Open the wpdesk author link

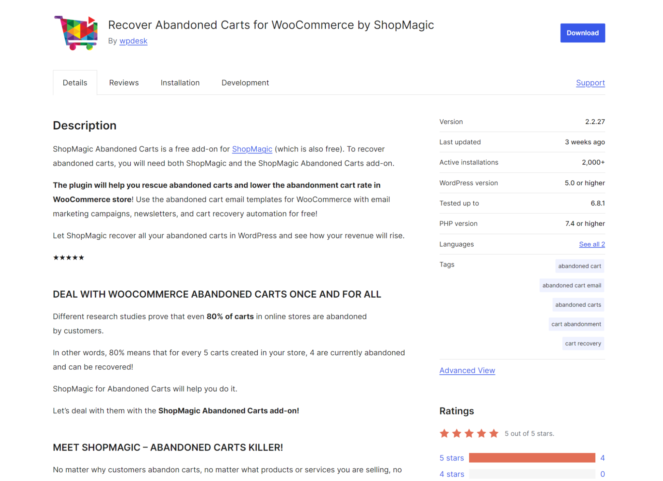point(133,41)
